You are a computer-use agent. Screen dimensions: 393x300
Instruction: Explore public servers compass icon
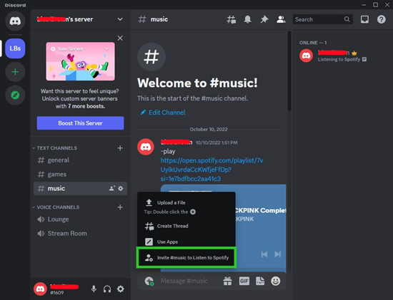(x=15, y=95)
